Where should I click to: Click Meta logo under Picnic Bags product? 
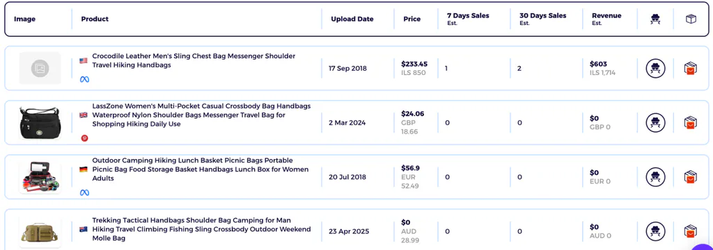(84, 193)
